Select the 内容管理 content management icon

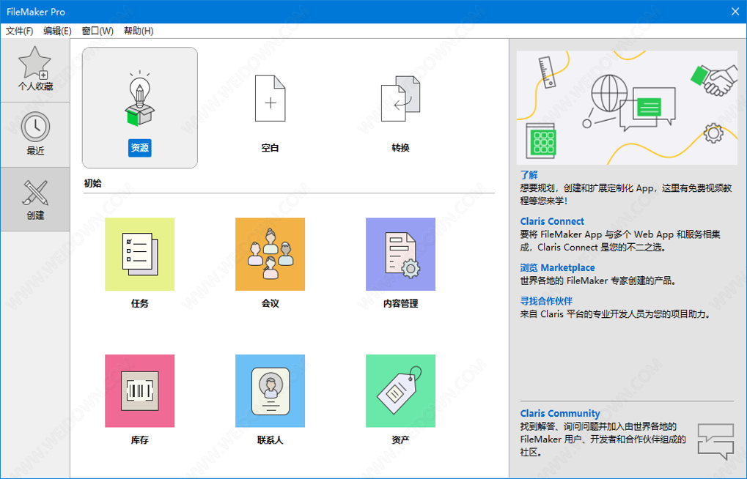(401, 254)
